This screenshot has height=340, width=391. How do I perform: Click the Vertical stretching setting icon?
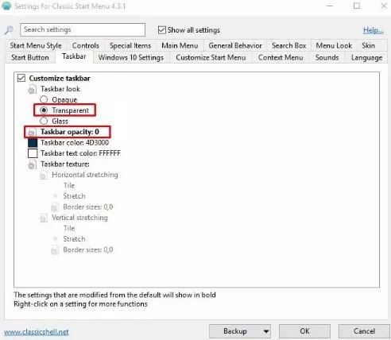44,218
